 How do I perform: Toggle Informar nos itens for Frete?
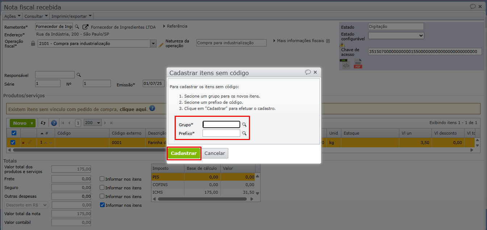pyautogui.click(x=102, y=179)
